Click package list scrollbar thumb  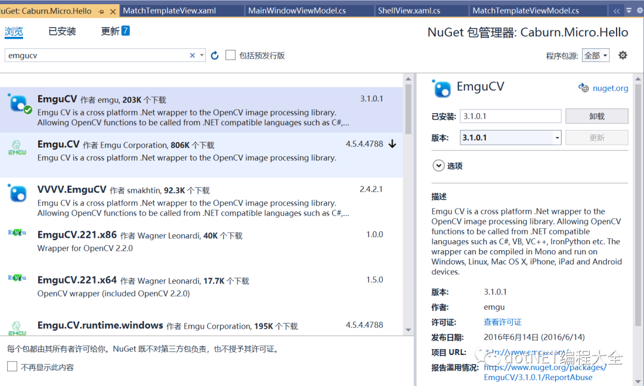(408, 109)
